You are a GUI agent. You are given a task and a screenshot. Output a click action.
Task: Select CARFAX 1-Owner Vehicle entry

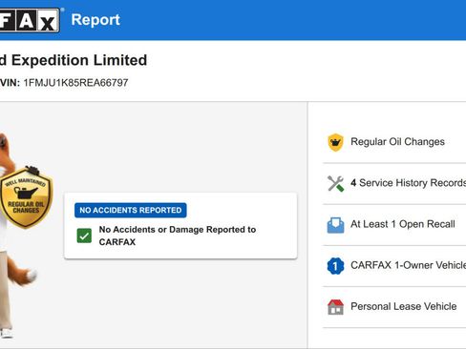(x=394, y=266)
